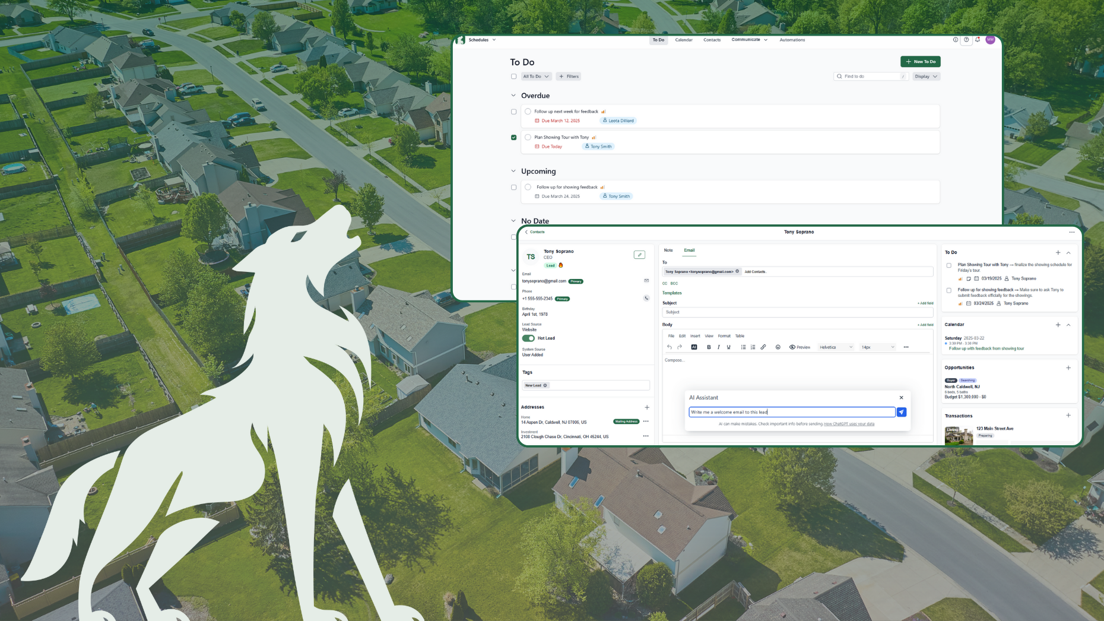Viewport: 1104px width, 621px height.
Task: Open options for the 2108 Clough Chase Dr address
Action: click(646, 436)
